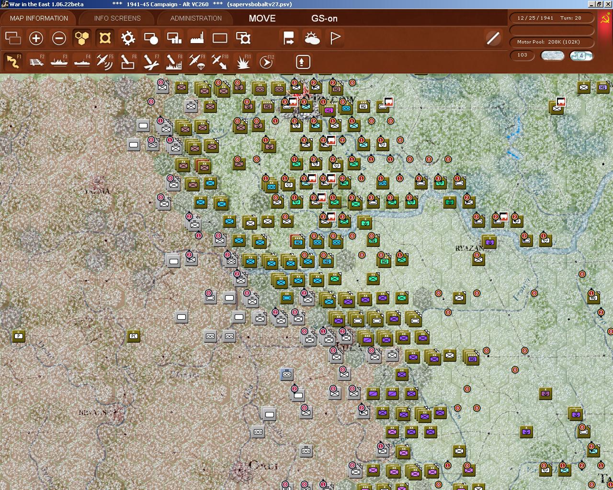This screenshot has width=613, height=490.
Task: Toggle the overlapping windows view icon
Action: (x=13, y=38)
